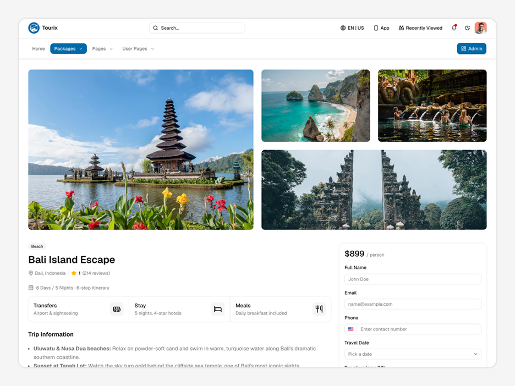Click the Beach tag badge

coord(37,246)
